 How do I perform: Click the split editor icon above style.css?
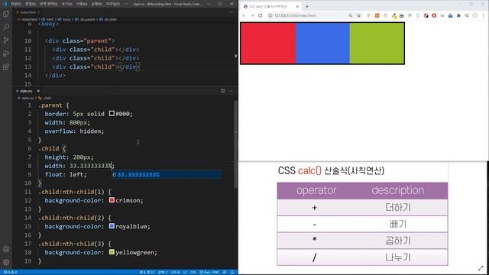(223, 91)
